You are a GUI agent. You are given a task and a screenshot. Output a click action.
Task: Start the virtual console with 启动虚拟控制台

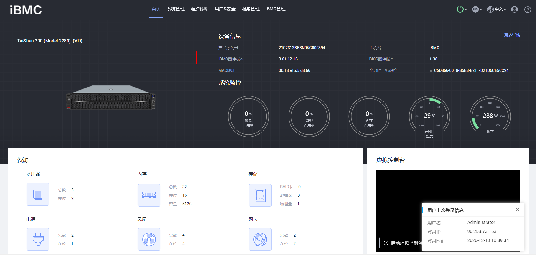[401, 243]
